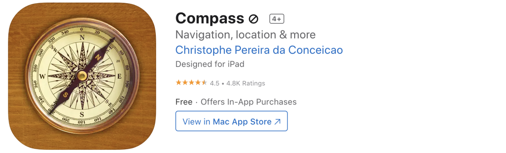The image size is (506, 153).
Task: Click the S marking on the compass dial
Action: 82,114
